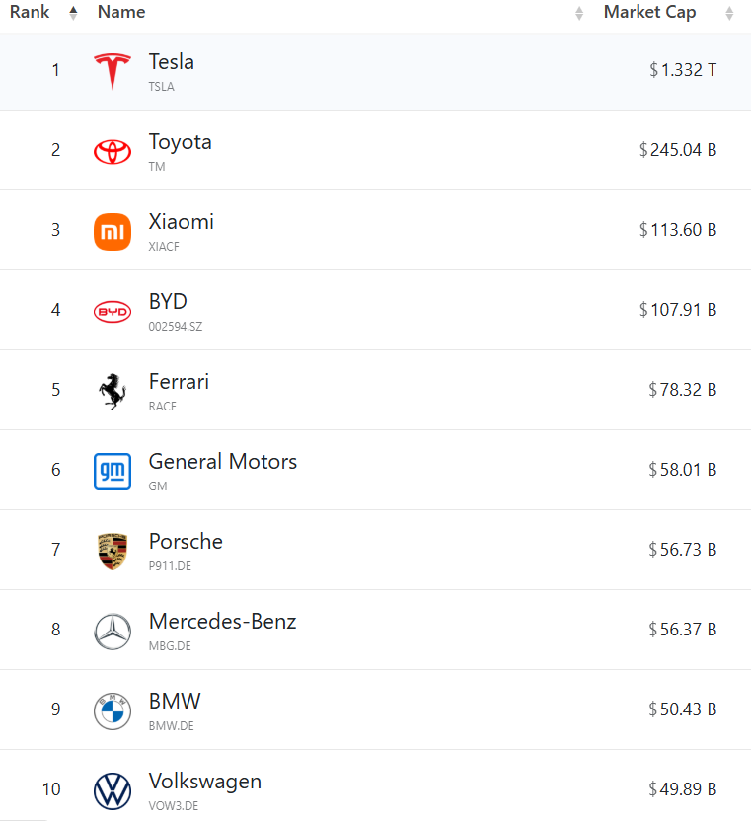Open the General Motors company link

tap(223, 461)
